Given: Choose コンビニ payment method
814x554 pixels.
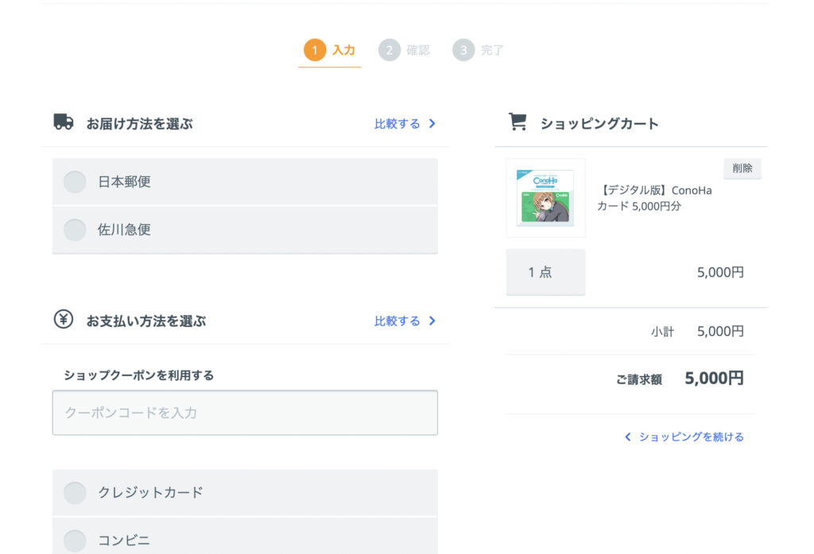Looking at the screenshot, I should pos(75,541).
